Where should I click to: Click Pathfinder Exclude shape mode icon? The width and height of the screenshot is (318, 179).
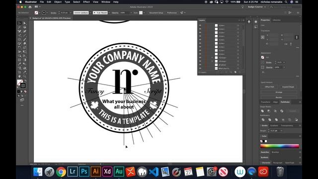[x=282, y=111]
